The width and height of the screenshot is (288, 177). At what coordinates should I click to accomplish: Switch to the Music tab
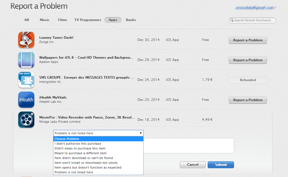(45, 20)
